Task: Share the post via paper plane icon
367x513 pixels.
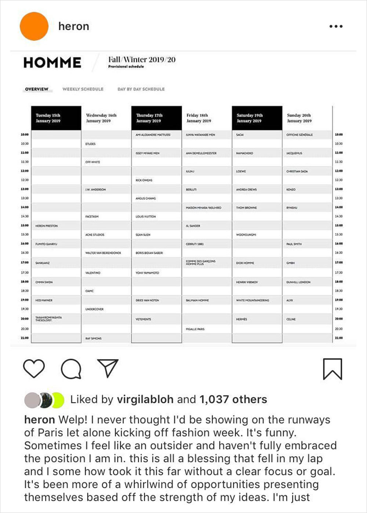Action: [x=108, y=368]
